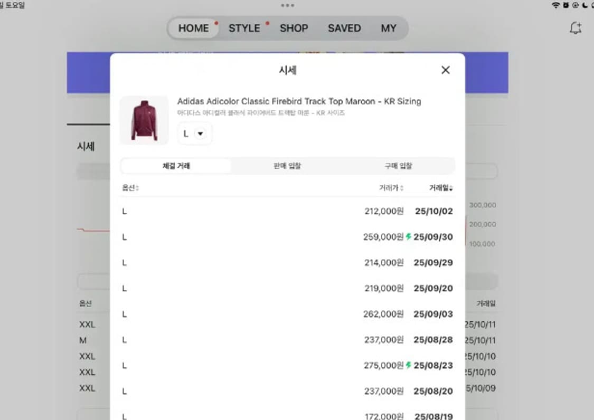
Task: Sort by the 옵션 column arrows
Action: 130,188
